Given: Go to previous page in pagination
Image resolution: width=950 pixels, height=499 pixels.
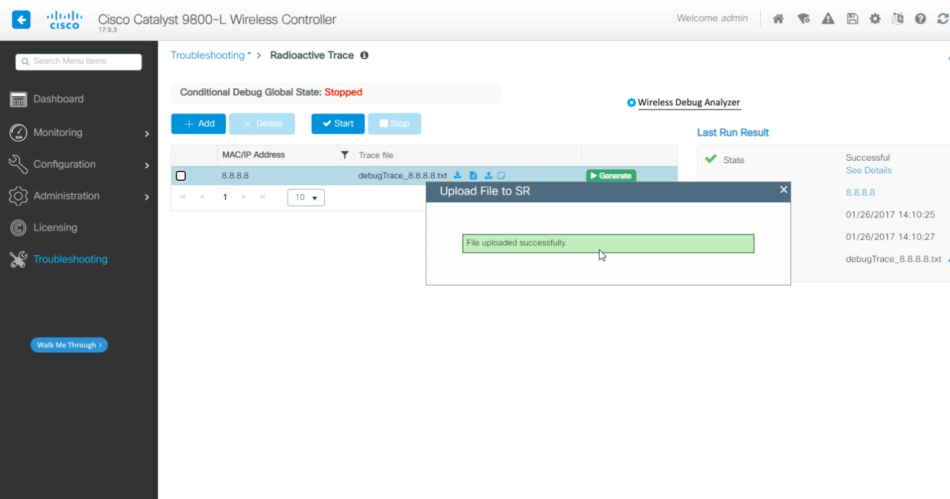Looking at the screenshot, I should [202, 197].
